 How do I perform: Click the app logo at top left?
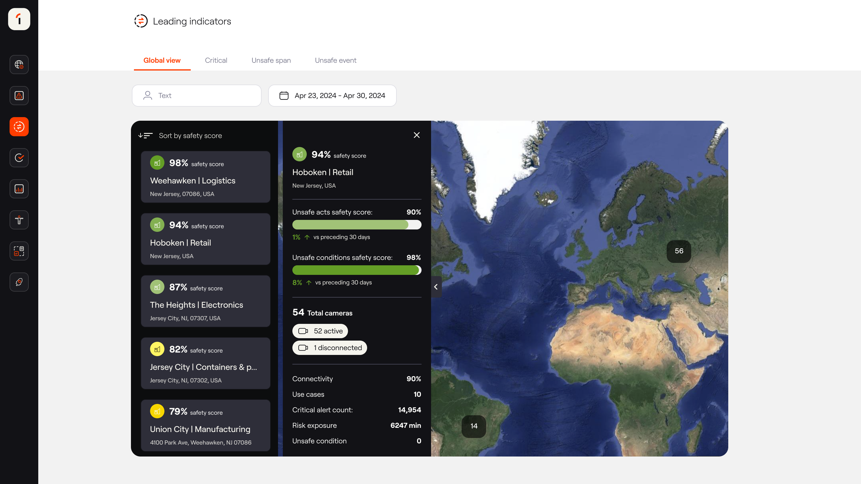pos(19,19)
